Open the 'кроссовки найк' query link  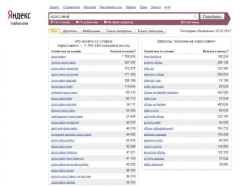click(x=62, y=87)
